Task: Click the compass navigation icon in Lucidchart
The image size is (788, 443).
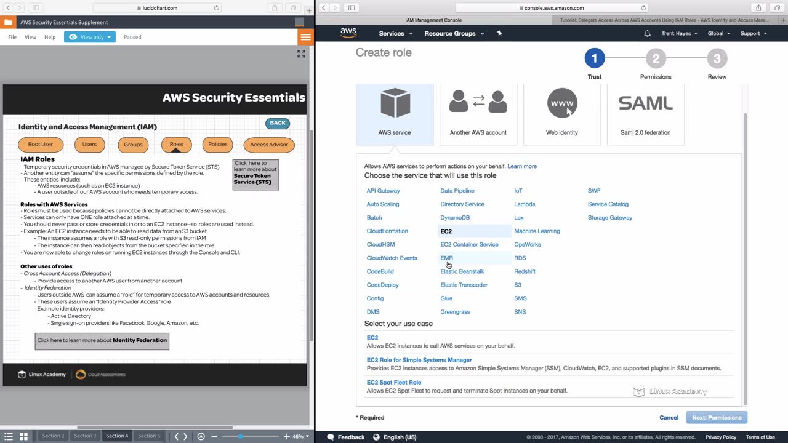Action: pos(201,436)
